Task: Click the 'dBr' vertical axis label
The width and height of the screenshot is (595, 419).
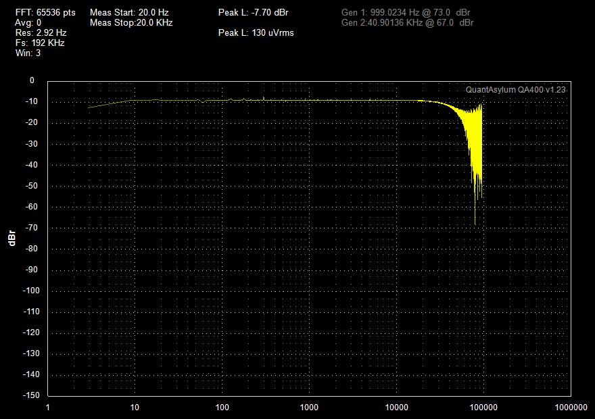Action: pyautogui.click(x=11, y=238)
